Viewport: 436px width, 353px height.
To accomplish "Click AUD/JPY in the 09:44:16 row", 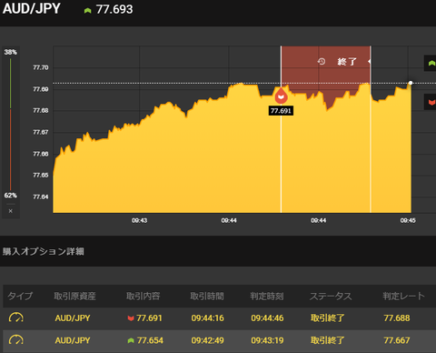I will 73,318.
